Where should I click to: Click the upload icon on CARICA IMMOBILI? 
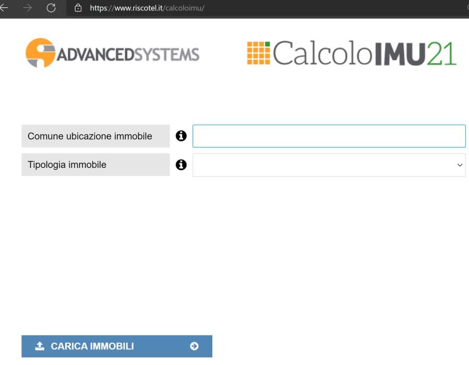40,346
